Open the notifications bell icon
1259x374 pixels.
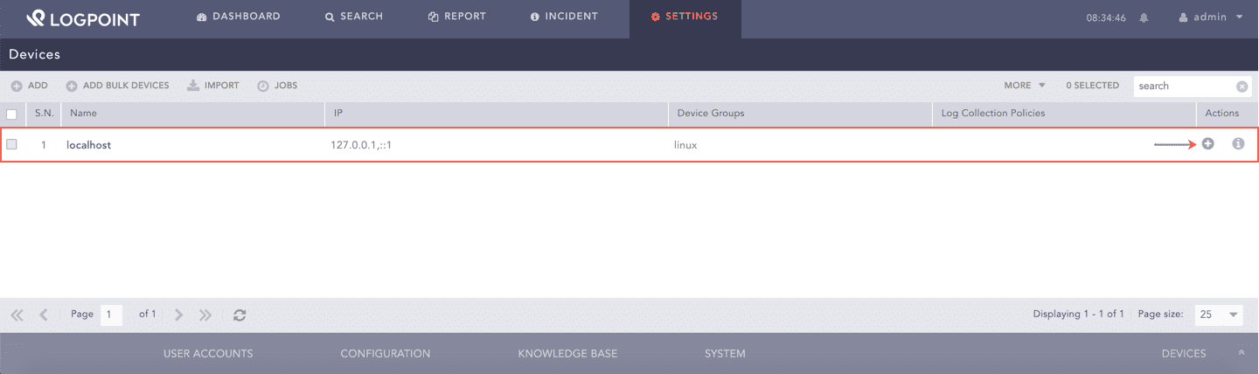click(x=1144, y=17)
